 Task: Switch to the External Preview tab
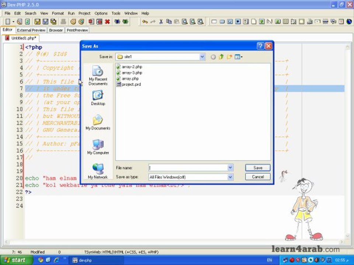(x=31, y=30)
